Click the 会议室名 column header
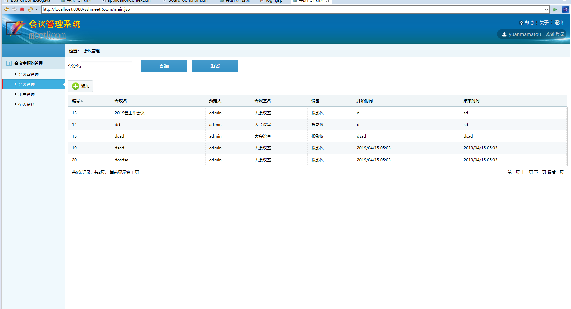Image resolution: width=571 pixels, height=309 pixels. tap(263, 101)
